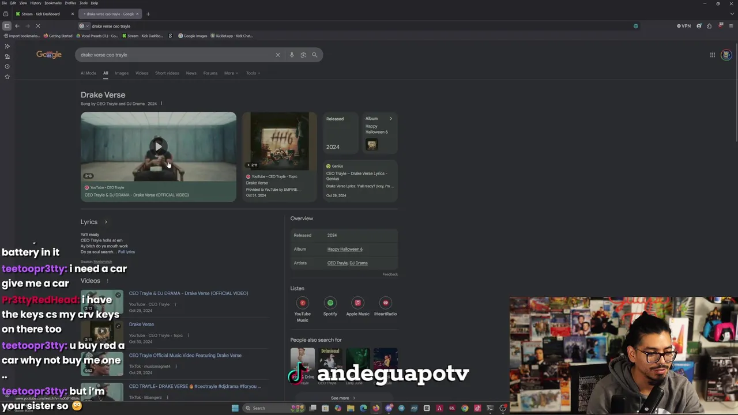This screenshot has width=738, height=415.
Task: Switch to Videos results tab
Action: pos(142,73)
